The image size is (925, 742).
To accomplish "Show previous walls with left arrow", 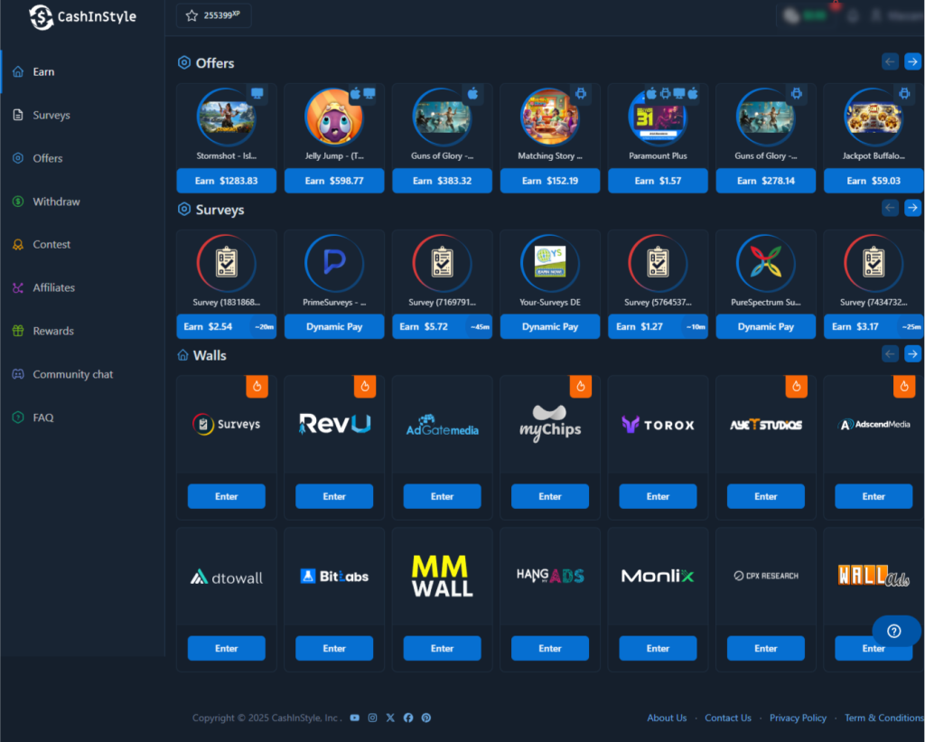I will (x=890, y=353).
